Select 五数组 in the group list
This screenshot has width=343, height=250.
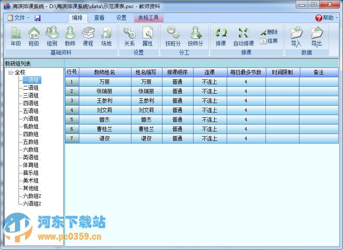click(31, 142)
